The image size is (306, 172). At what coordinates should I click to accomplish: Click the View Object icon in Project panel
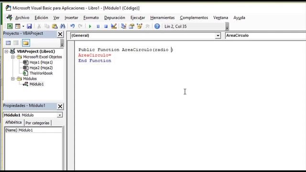click(16, 43)
